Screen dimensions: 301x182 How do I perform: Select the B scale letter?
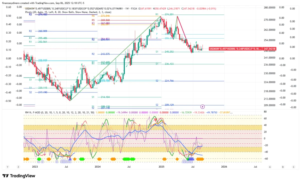pos(283,167)
